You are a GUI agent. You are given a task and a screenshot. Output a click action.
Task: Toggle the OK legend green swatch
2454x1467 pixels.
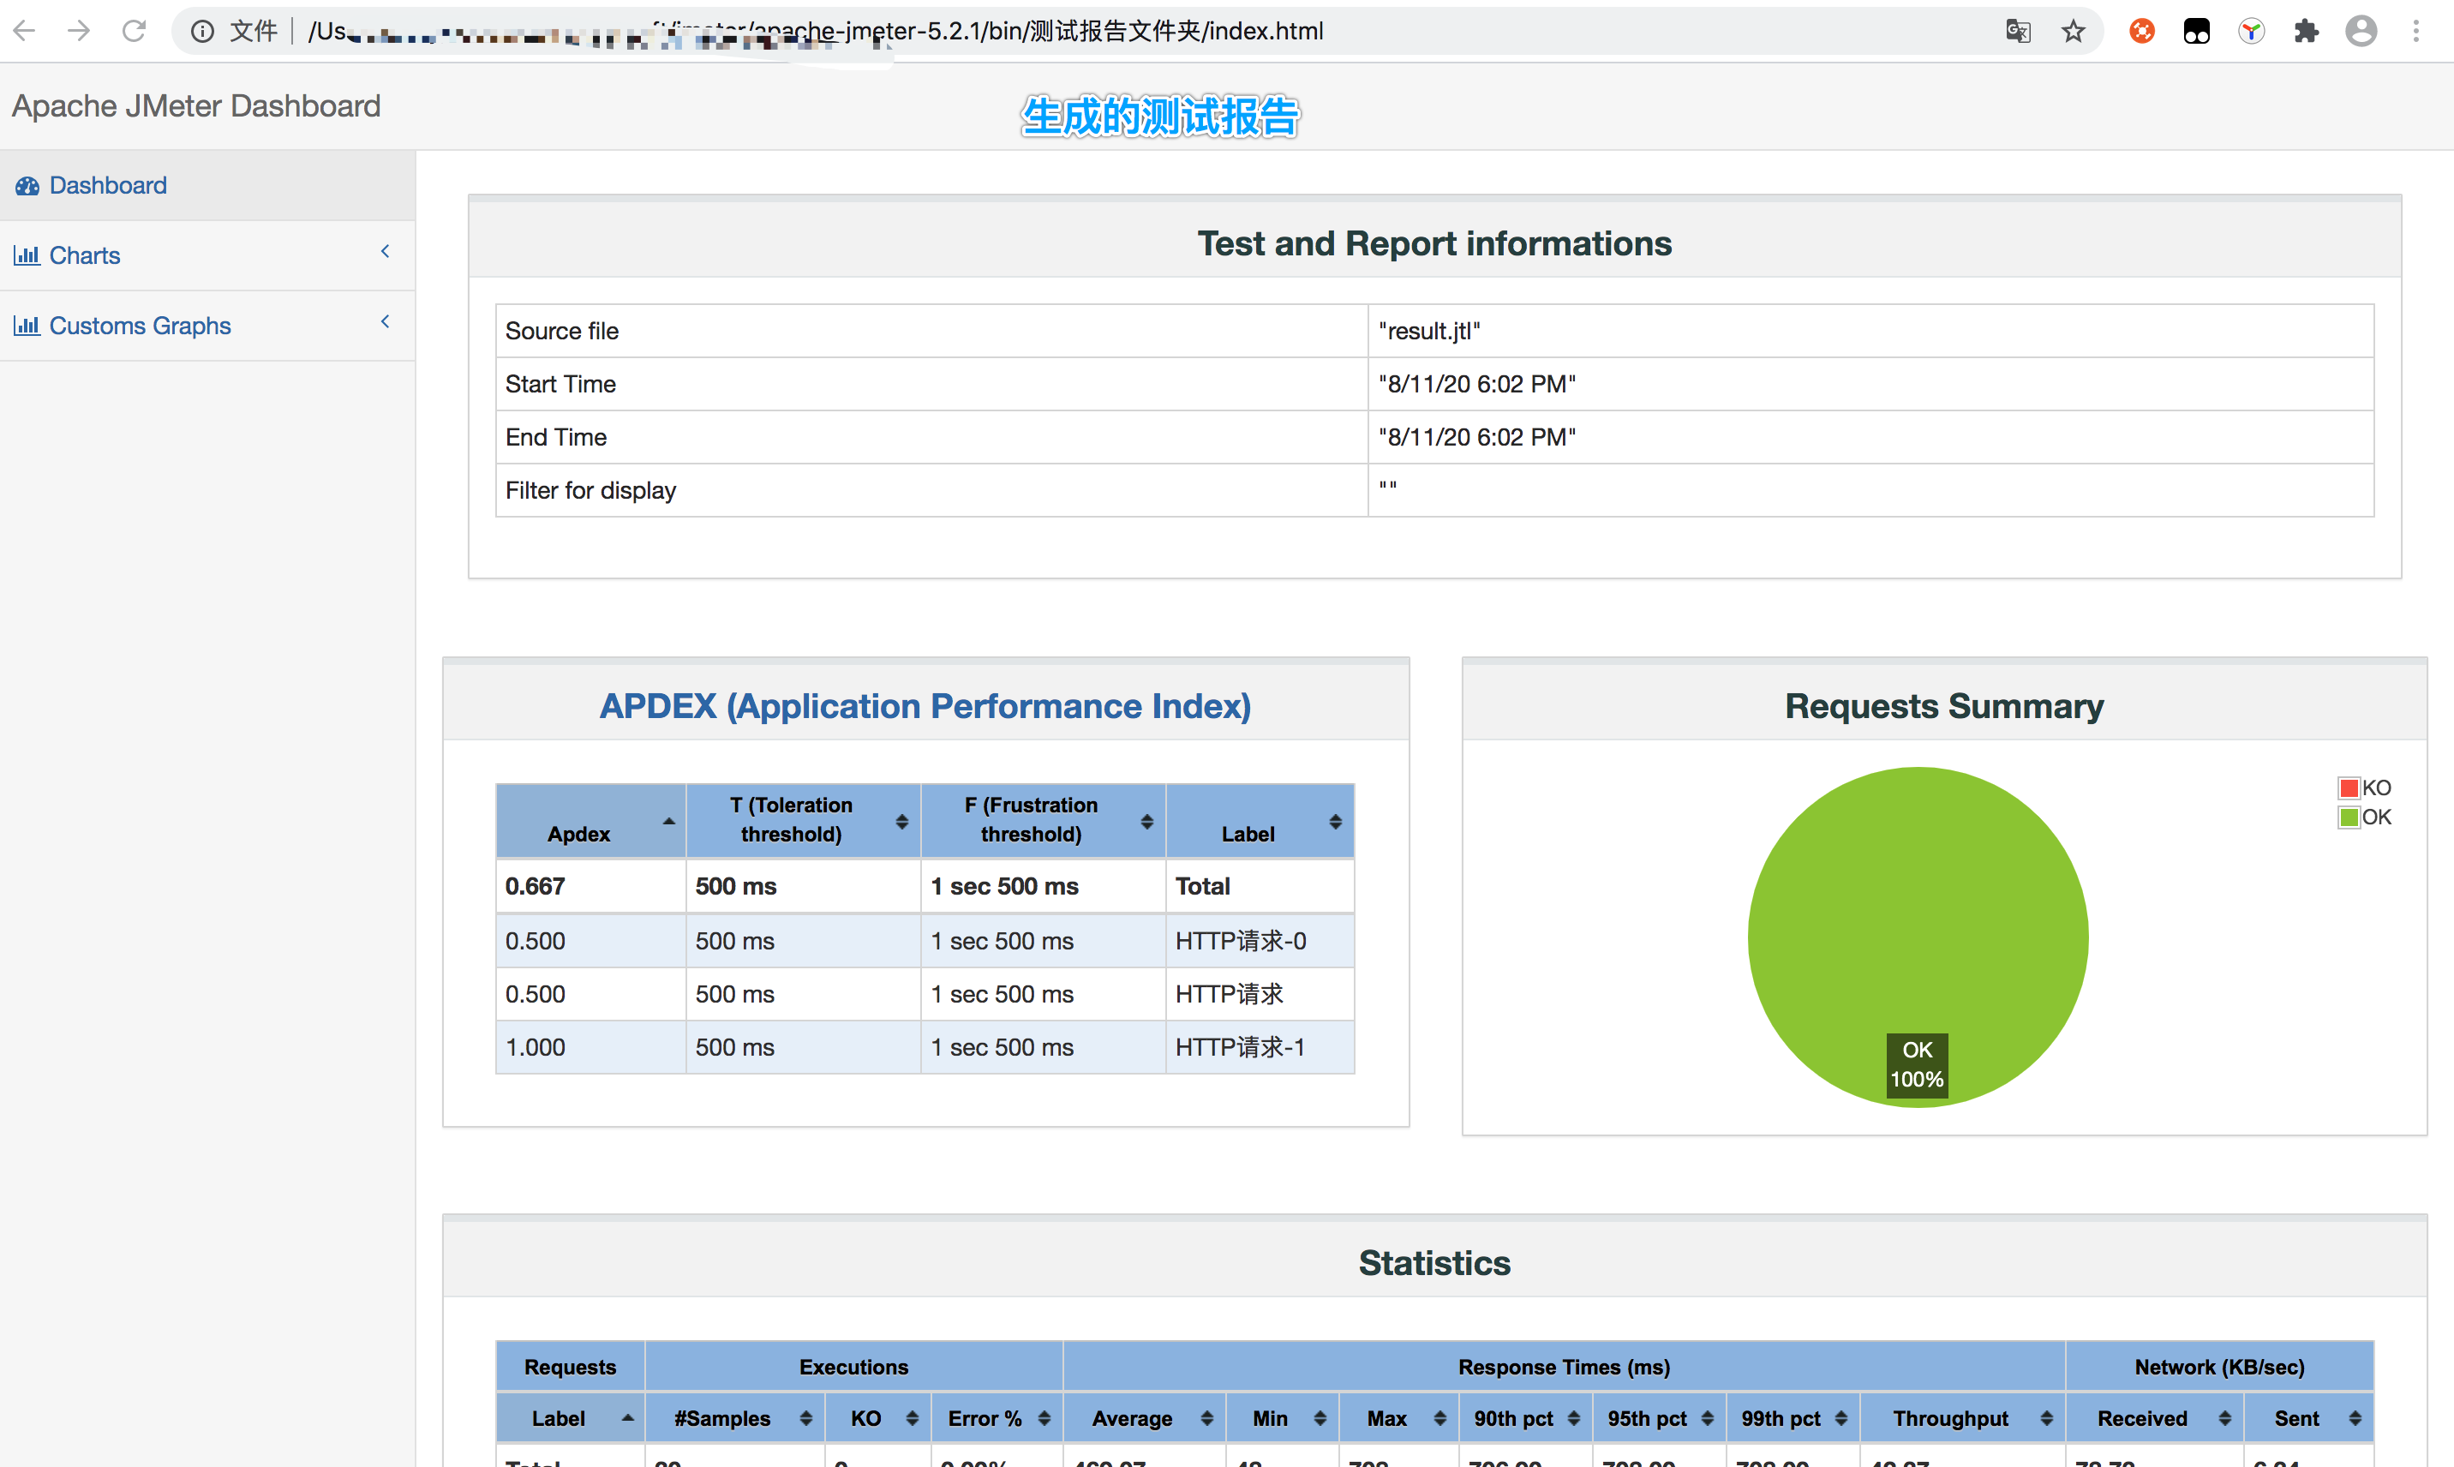(x=2349, y=817)
